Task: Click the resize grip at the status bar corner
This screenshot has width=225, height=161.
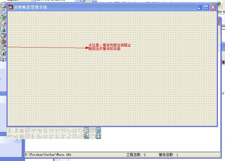Action: (x=219, y=155)
